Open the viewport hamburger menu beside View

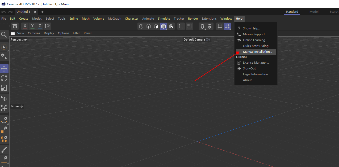(12, 33)
